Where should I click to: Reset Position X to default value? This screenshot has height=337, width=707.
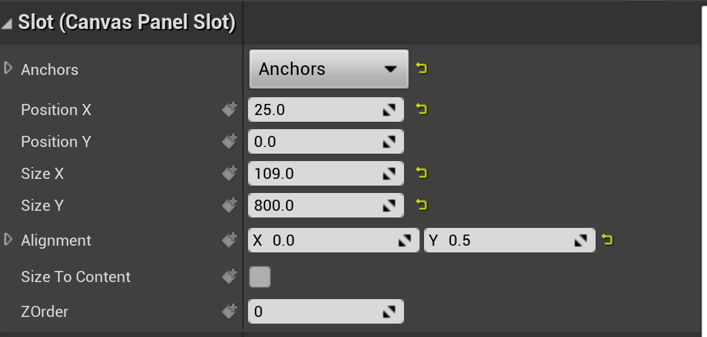pyautogui.click(x=423, y=110)
